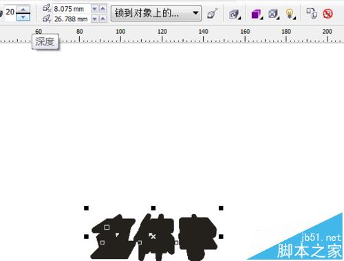Click the top-left selection handle

[x=86, y=208]
